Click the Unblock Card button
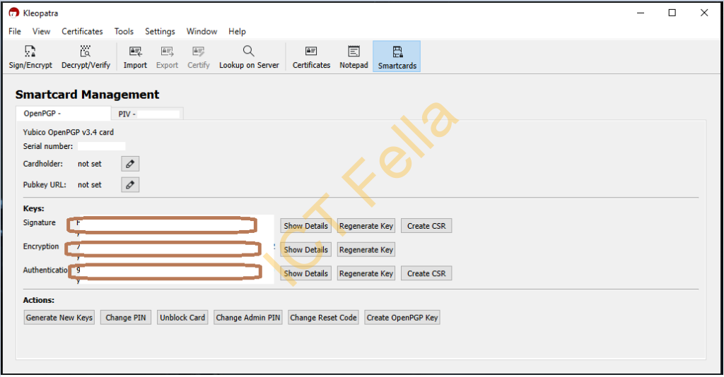The image size is (724, 377). [x=182, y=318]
